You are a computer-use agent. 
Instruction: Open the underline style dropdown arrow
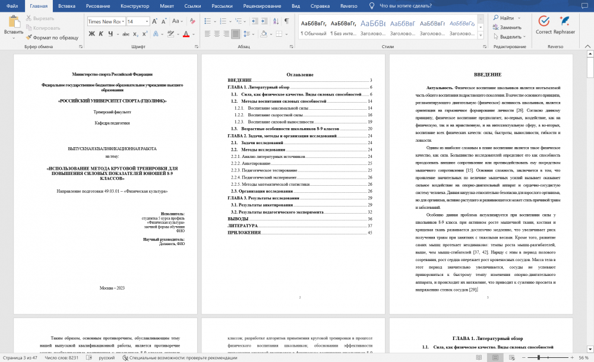118,34
